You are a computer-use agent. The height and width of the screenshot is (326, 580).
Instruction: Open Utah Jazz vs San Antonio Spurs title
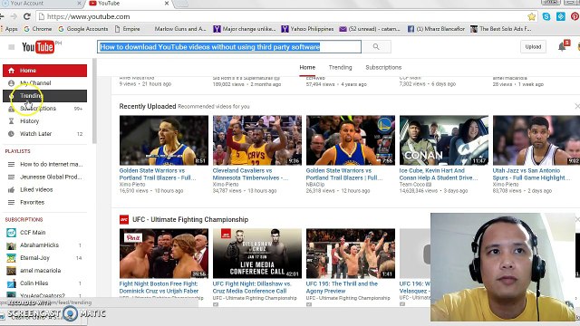(x=531, y=174)
